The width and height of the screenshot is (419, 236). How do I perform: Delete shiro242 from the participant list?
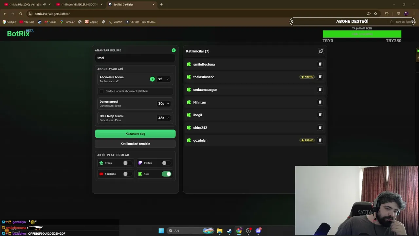pos(320,128)
